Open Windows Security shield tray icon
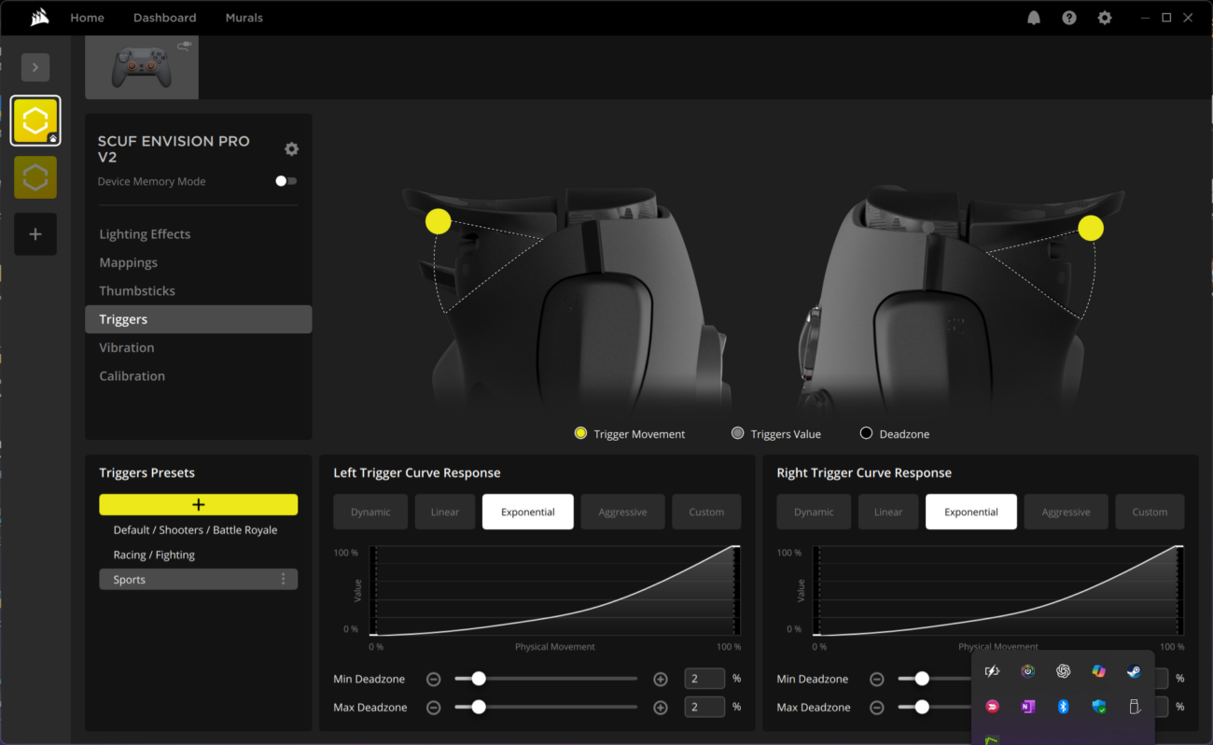This screenshot has height=745, width=1213. pos(1098,707)
